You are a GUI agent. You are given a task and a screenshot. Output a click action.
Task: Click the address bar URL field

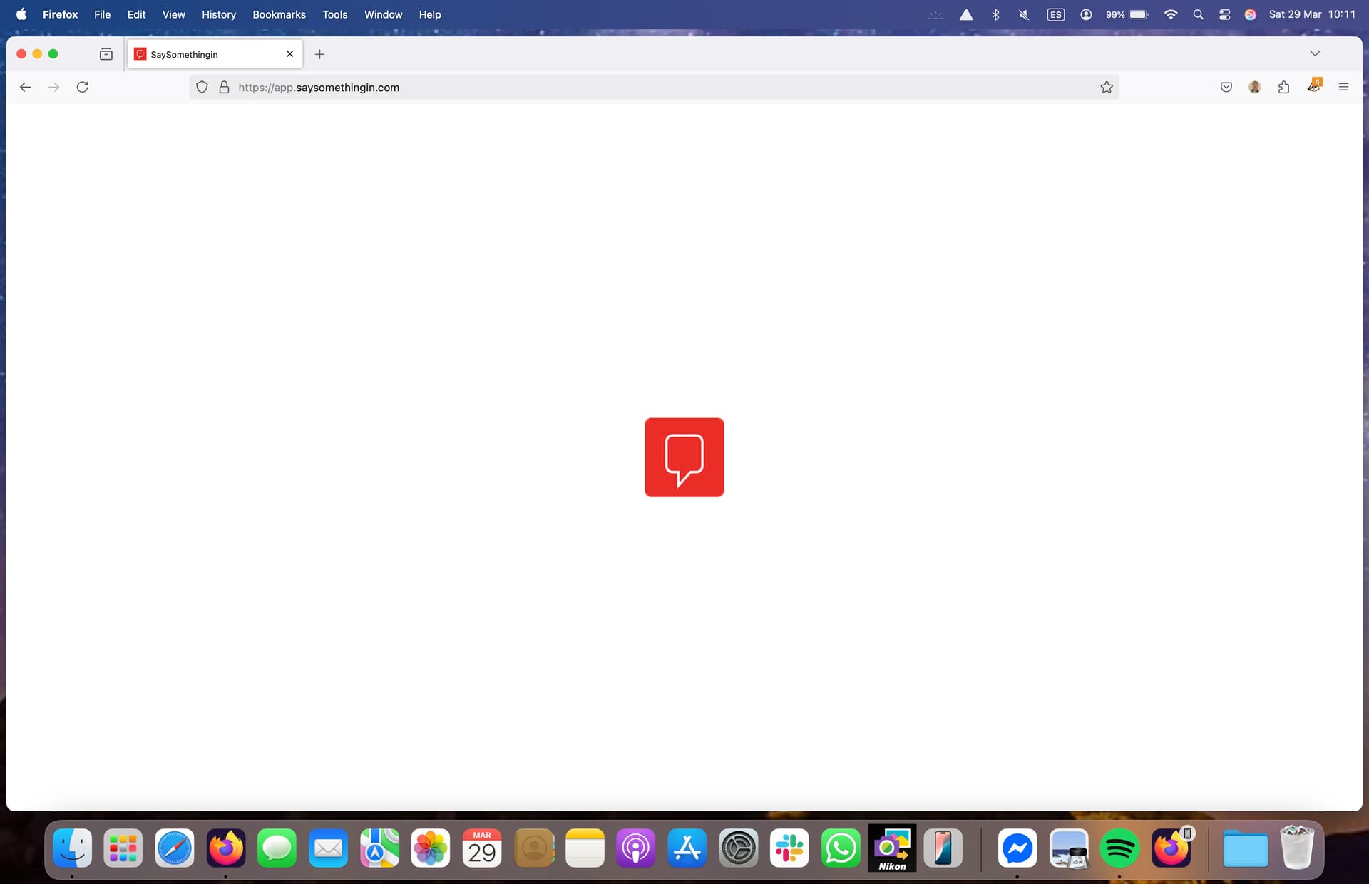pyautogui.click(x=663, y=87)
